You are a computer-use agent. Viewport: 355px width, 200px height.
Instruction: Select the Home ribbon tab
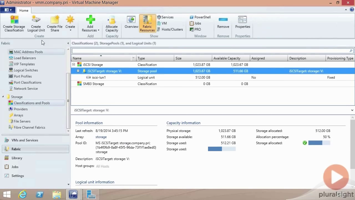point(24,10)
